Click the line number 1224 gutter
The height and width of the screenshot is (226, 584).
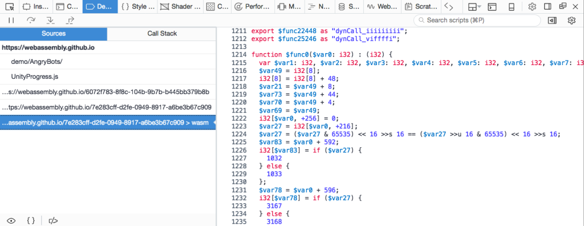pyautogui.click(x=239, y=134)
